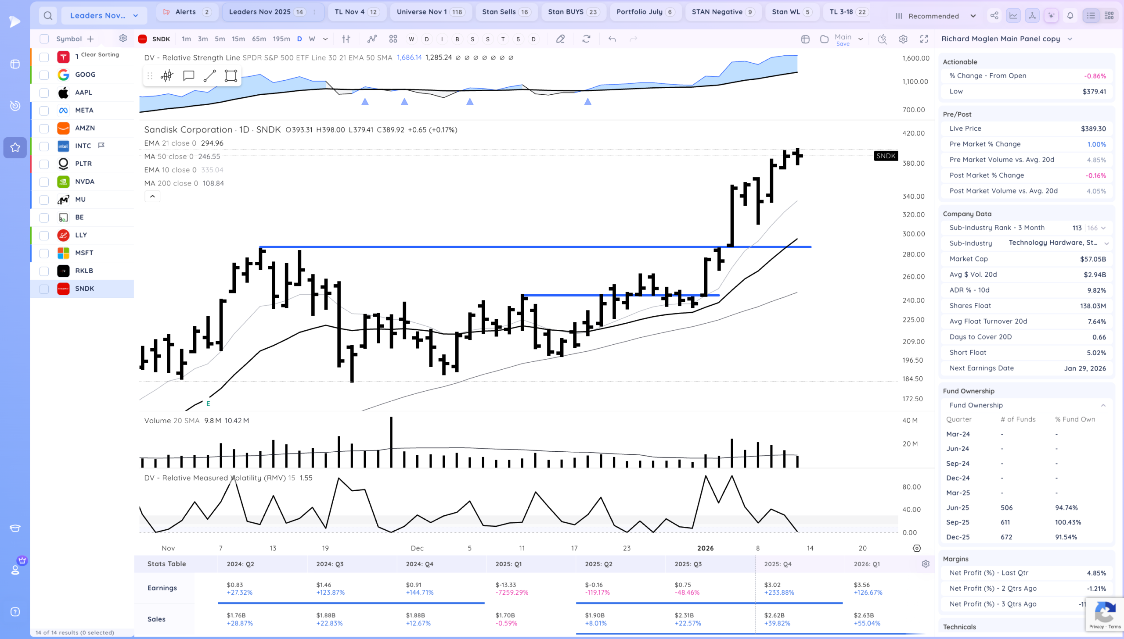Open the search magnifier icon
The image size is (1124, 639).
click(48, 16)
